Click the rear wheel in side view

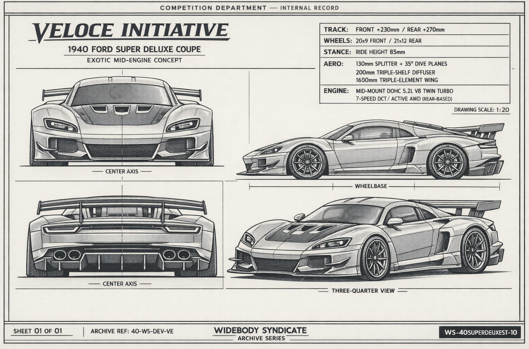(448, 162)
